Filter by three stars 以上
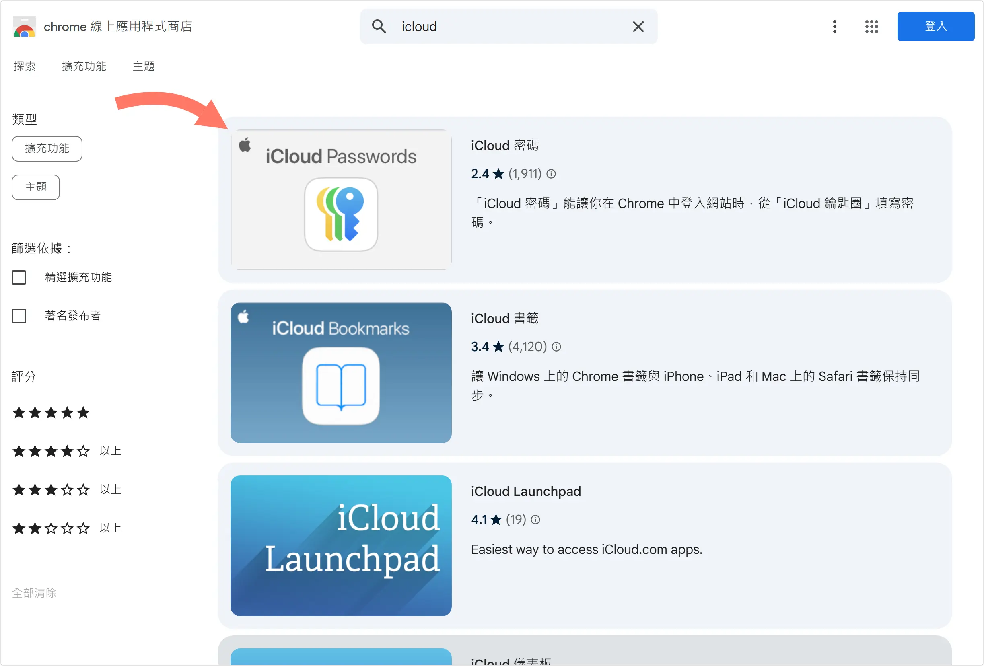 (x=67, y=489)
